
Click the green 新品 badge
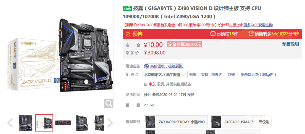[127, 8]
